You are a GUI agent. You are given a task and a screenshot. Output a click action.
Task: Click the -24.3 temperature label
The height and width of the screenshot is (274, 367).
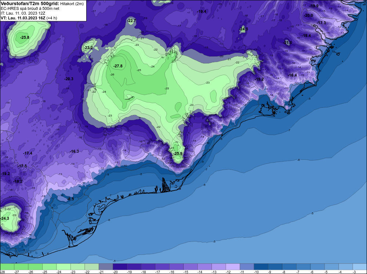[5, 218]
